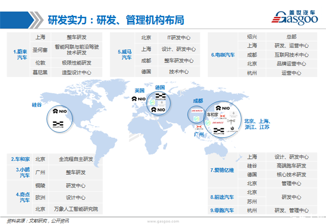Click the 欧洲 cell
Image resolution: width=326 pixels, height=224 pixels.
coord(40,198)
